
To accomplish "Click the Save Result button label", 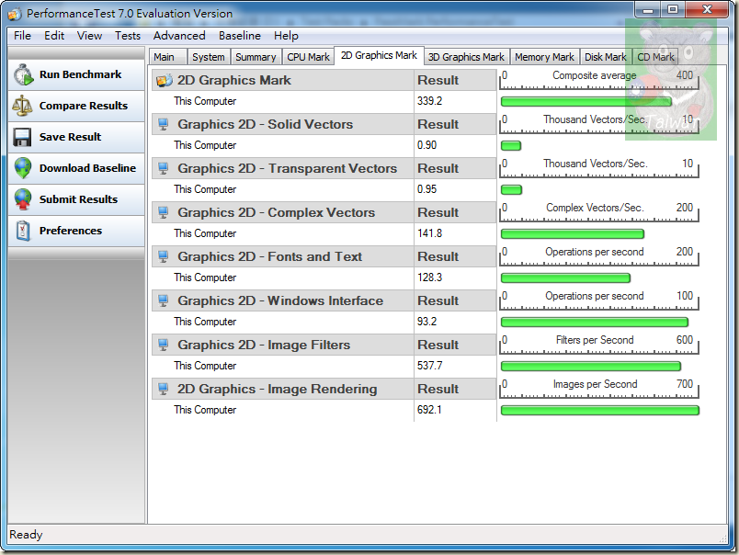I will pyautogui.click(x=70, y=137).
